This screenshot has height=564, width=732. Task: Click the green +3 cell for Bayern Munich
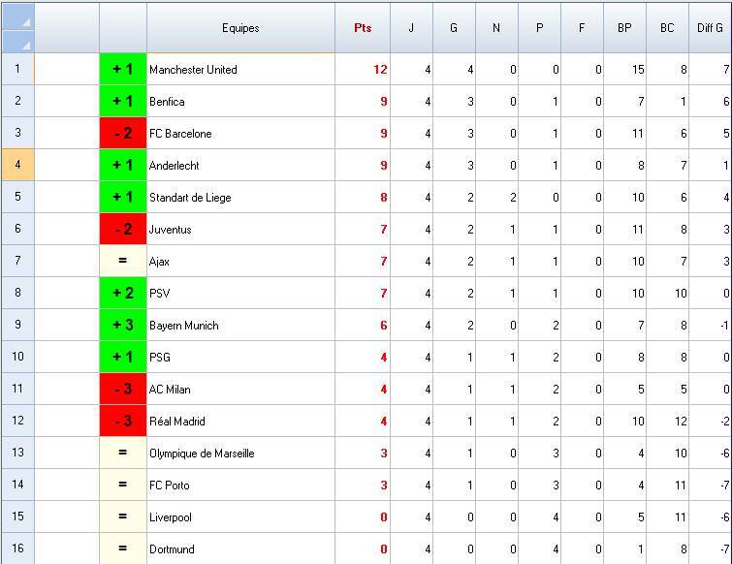[x=123, y=326]
